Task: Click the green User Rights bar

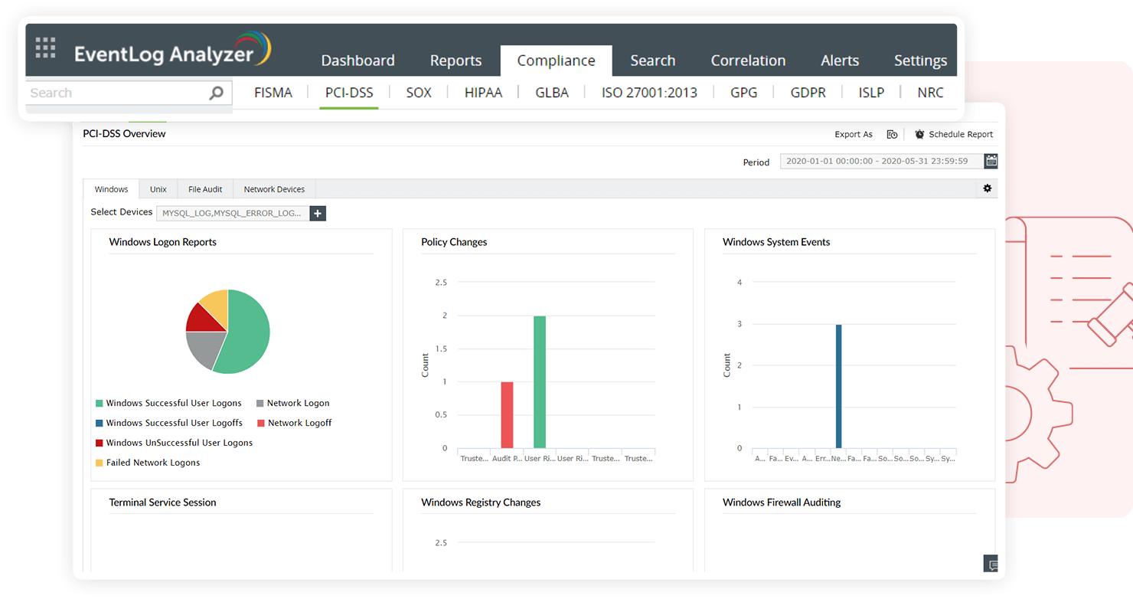Action: tap(540, 381)
